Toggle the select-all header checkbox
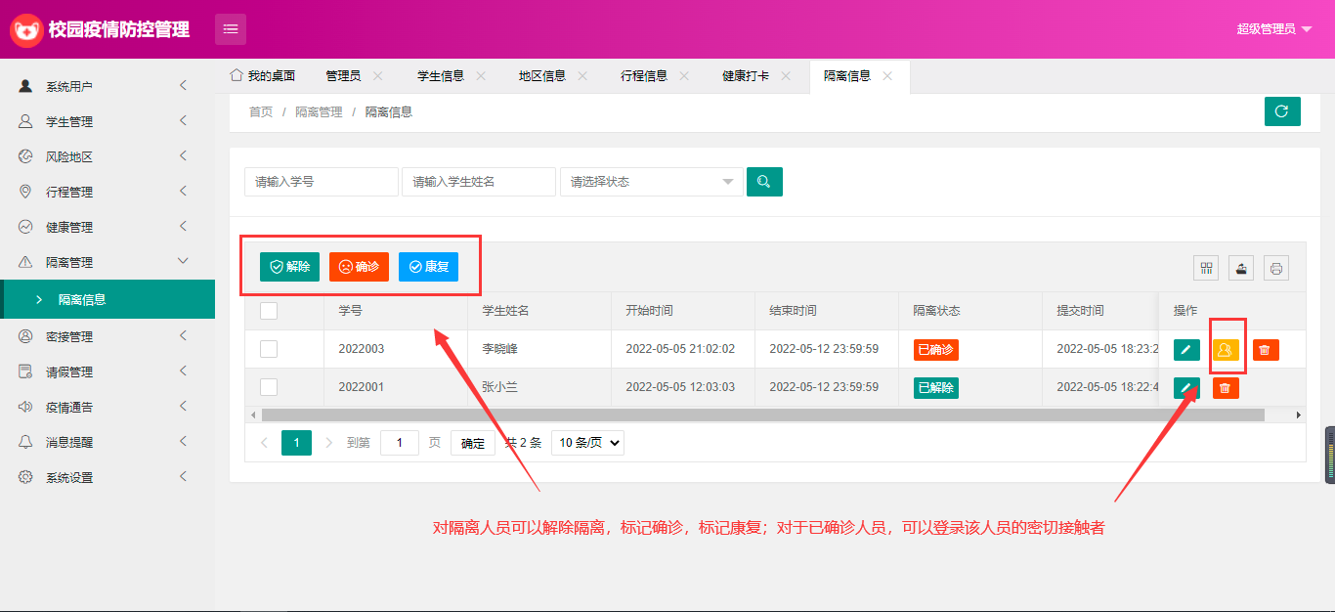This screenshot has height=612, width=1335. 269,311
